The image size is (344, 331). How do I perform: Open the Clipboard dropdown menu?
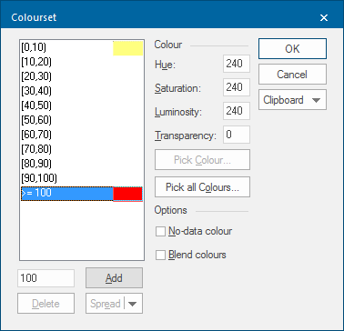pyautogui.click(x=292, y=100)
